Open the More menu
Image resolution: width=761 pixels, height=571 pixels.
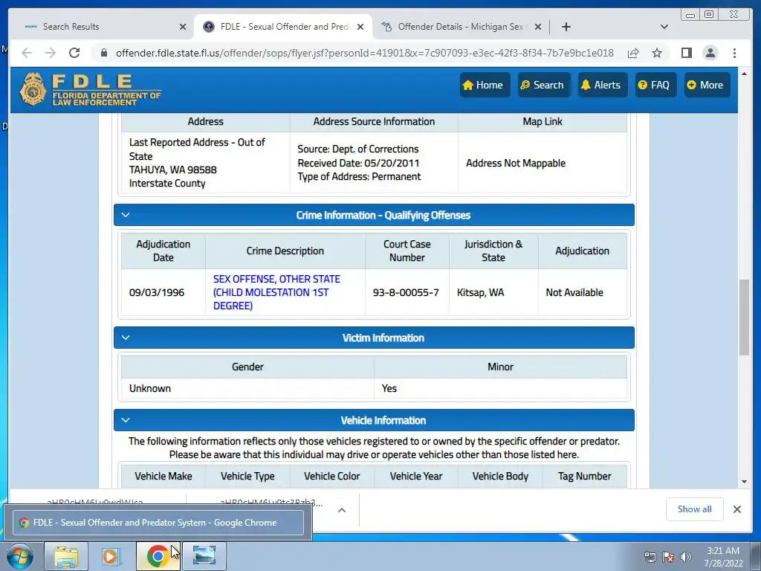click(x=707, y=85)
